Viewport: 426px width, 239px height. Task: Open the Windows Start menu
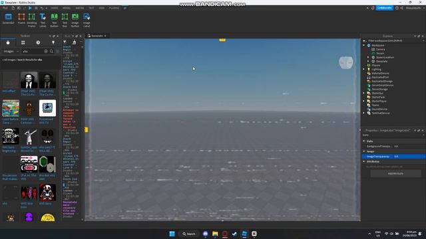click(x=172, y=234)
